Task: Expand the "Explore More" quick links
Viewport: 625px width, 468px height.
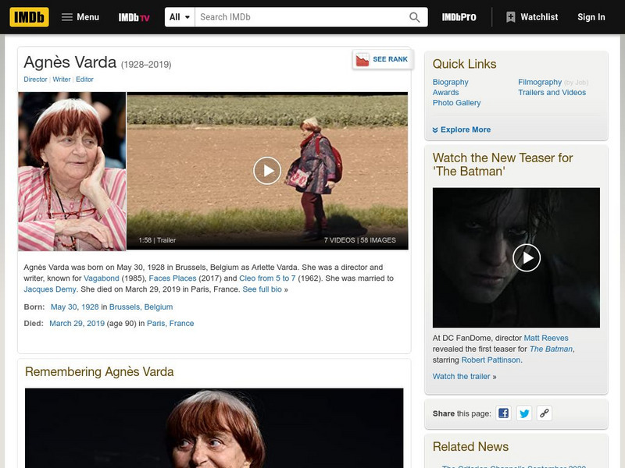Action: [462, 129]
